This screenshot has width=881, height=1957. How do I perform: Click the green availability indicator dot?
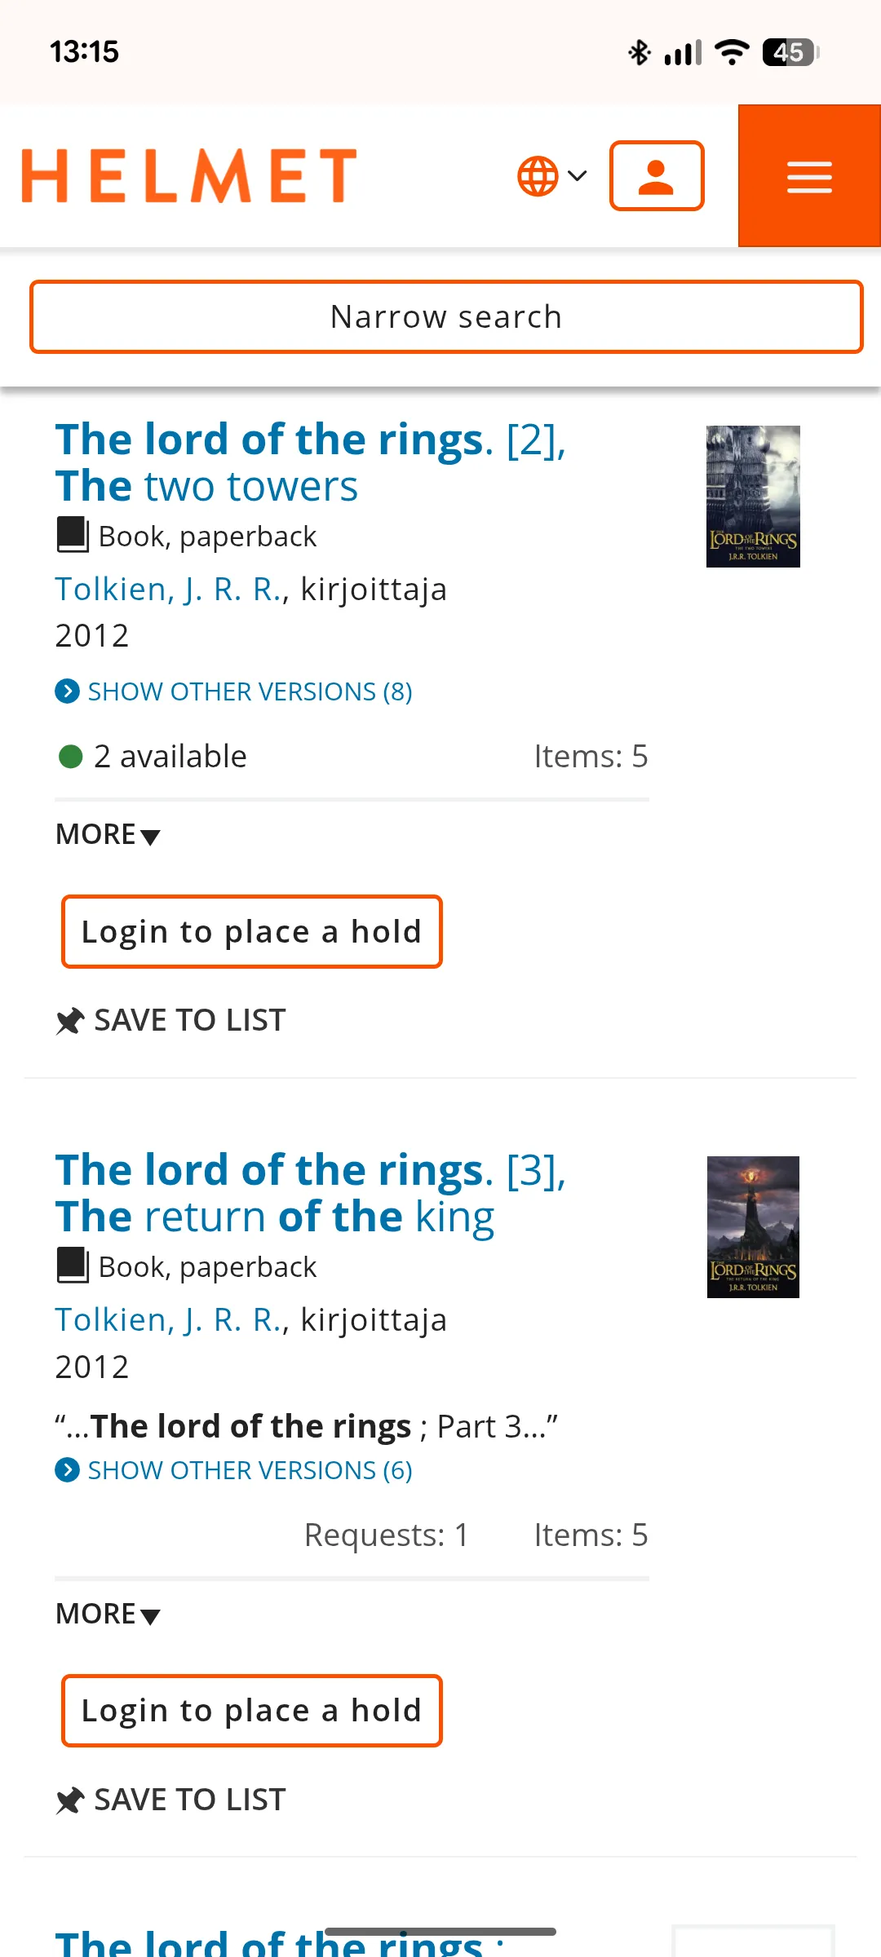[x=69, y=757]
